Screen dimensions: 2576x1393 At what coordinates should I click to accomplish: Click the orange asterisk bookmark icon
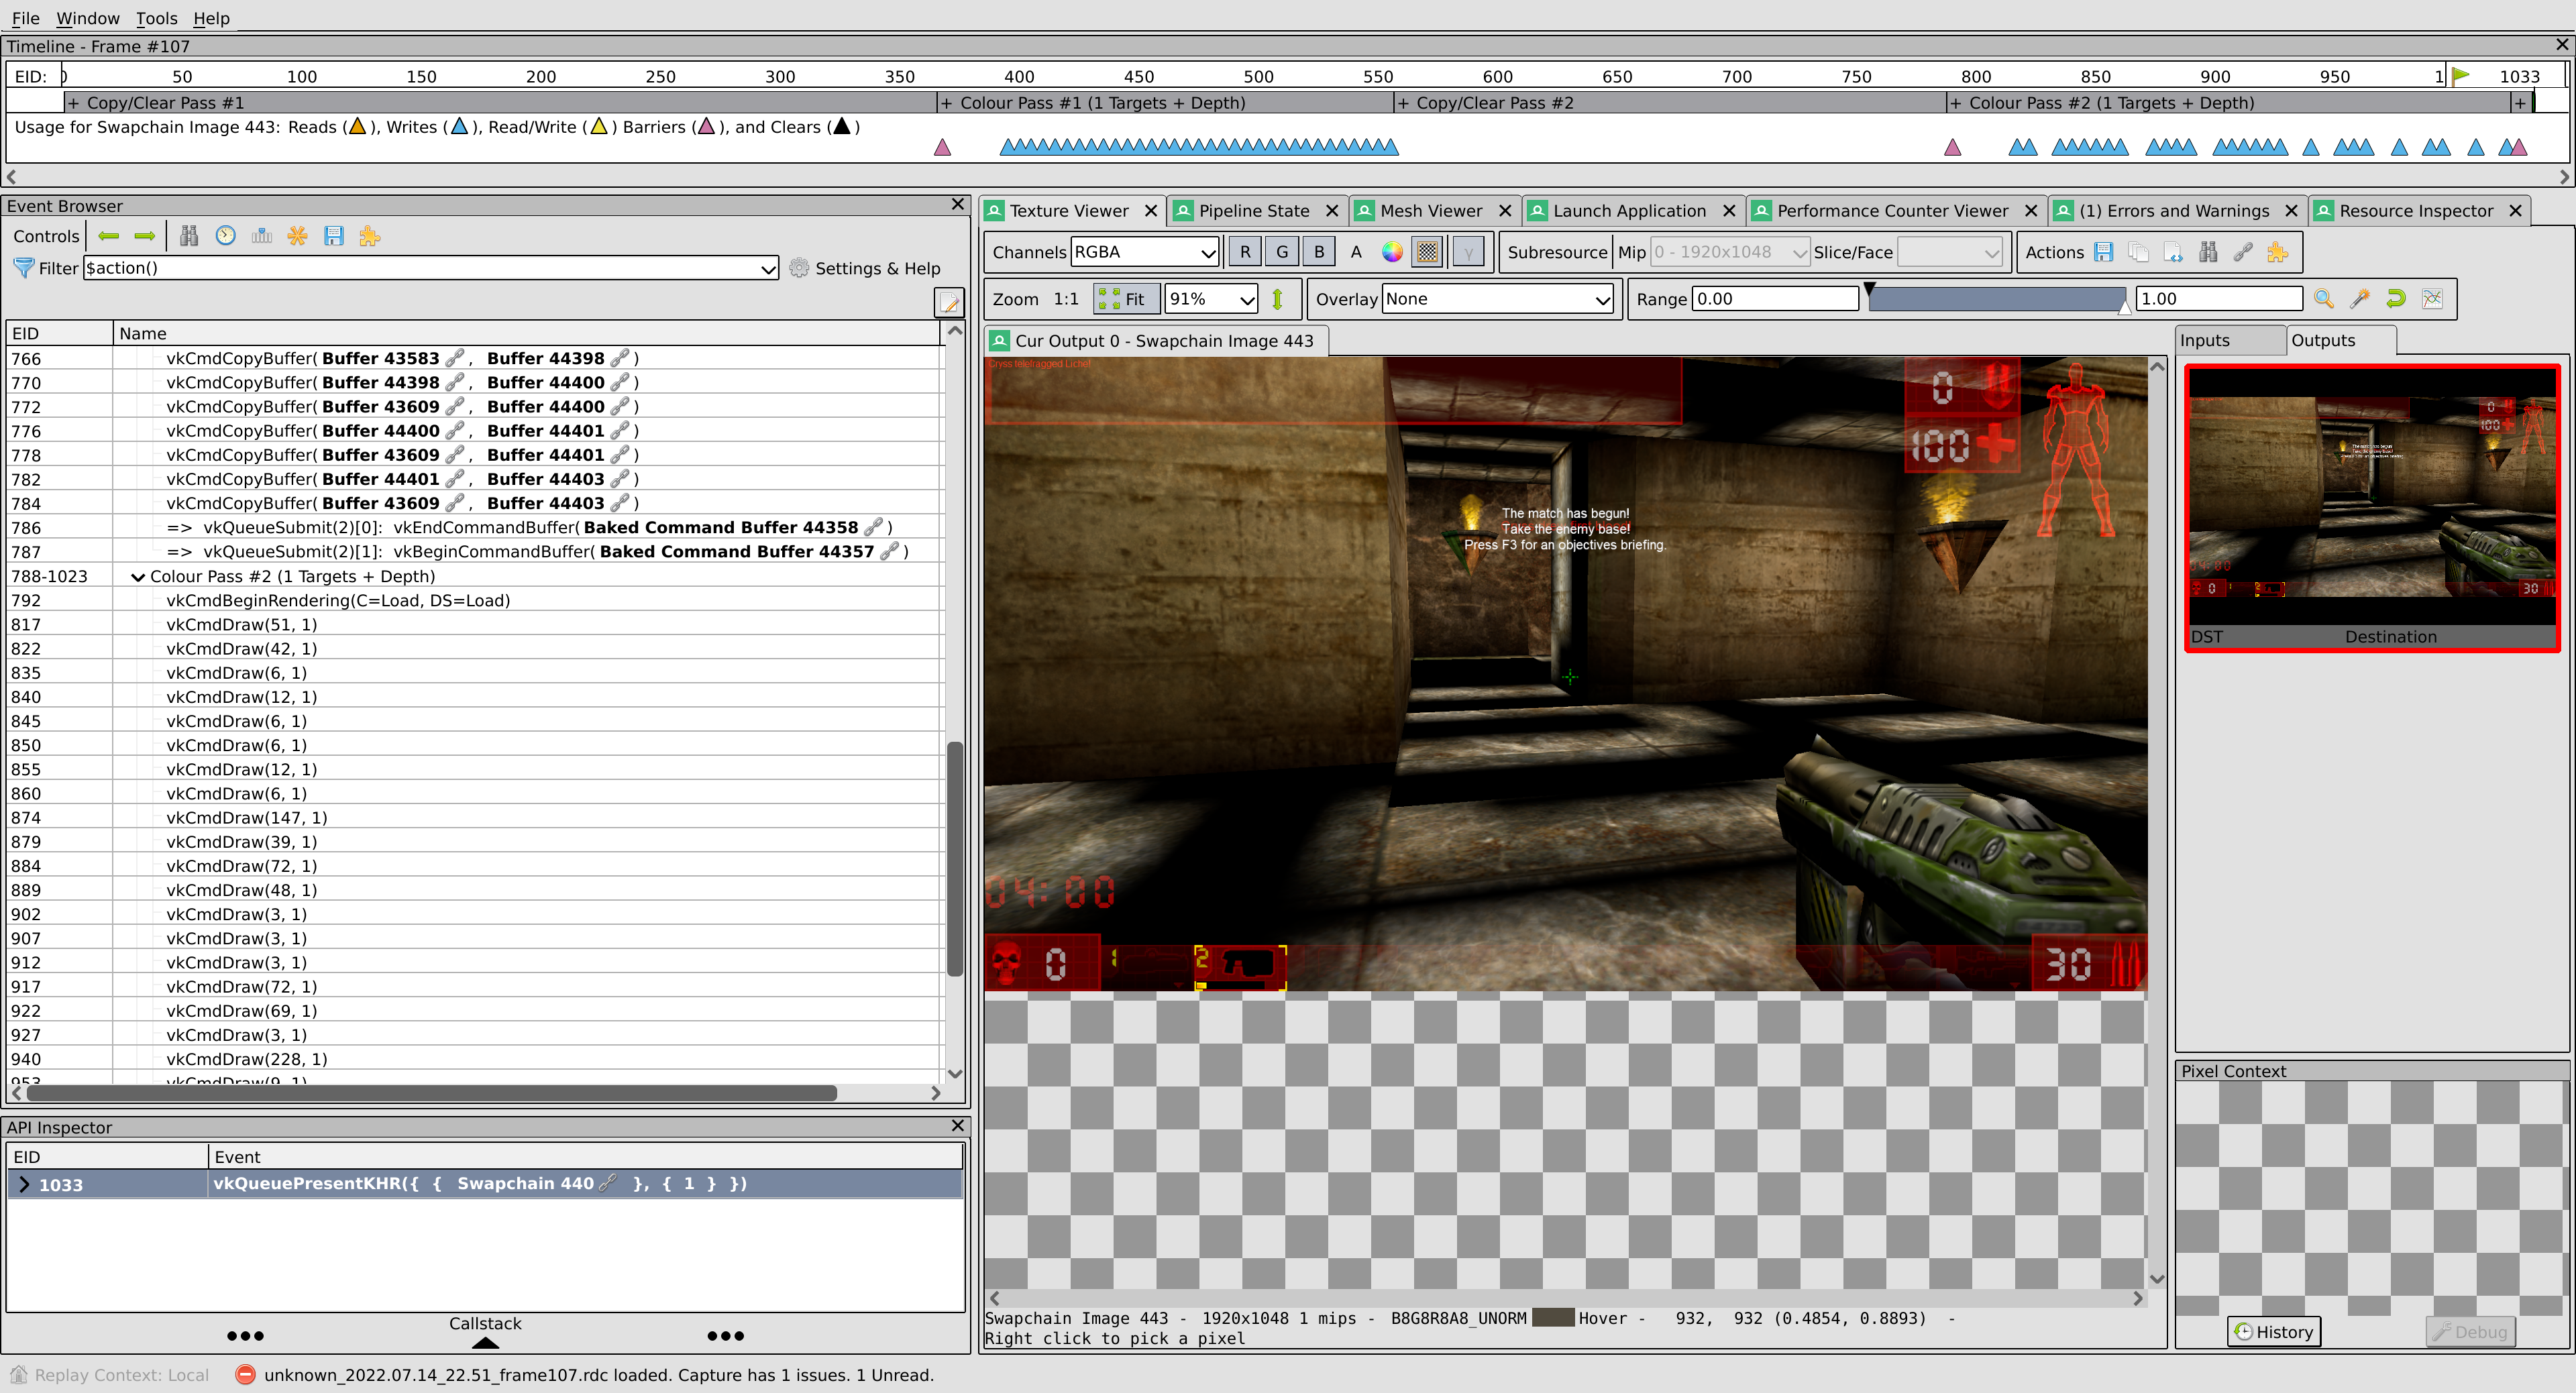point(297,236)
